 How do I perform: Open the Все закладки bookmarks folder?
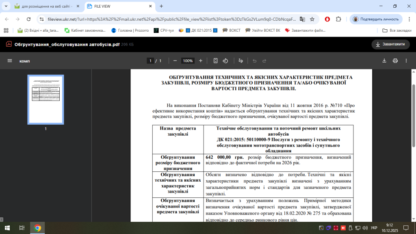pyautogui.click(x=397, y=30)
